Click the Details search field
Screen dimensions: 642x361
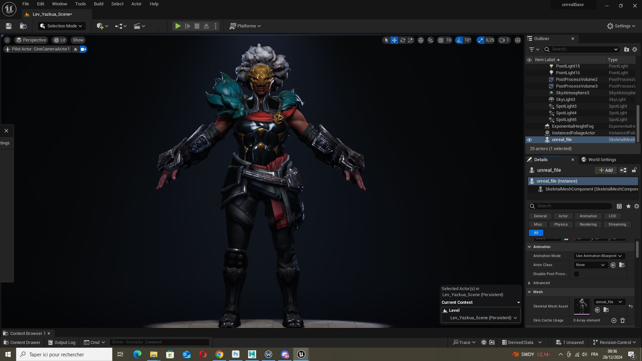(570, 206)
